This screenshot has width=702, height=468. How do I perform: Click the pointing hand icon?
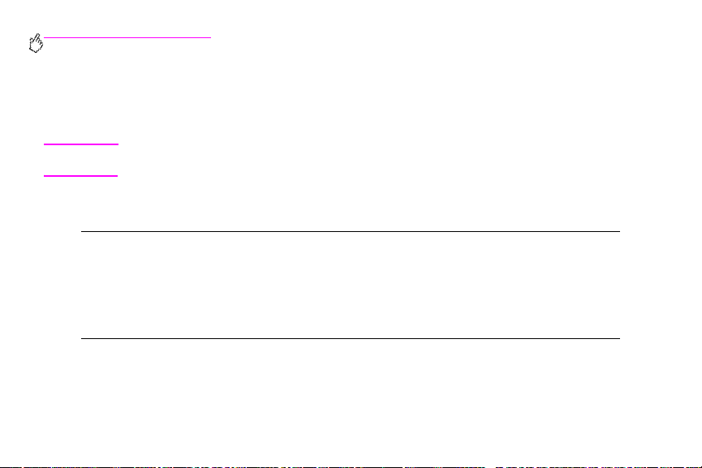[36, 43]
